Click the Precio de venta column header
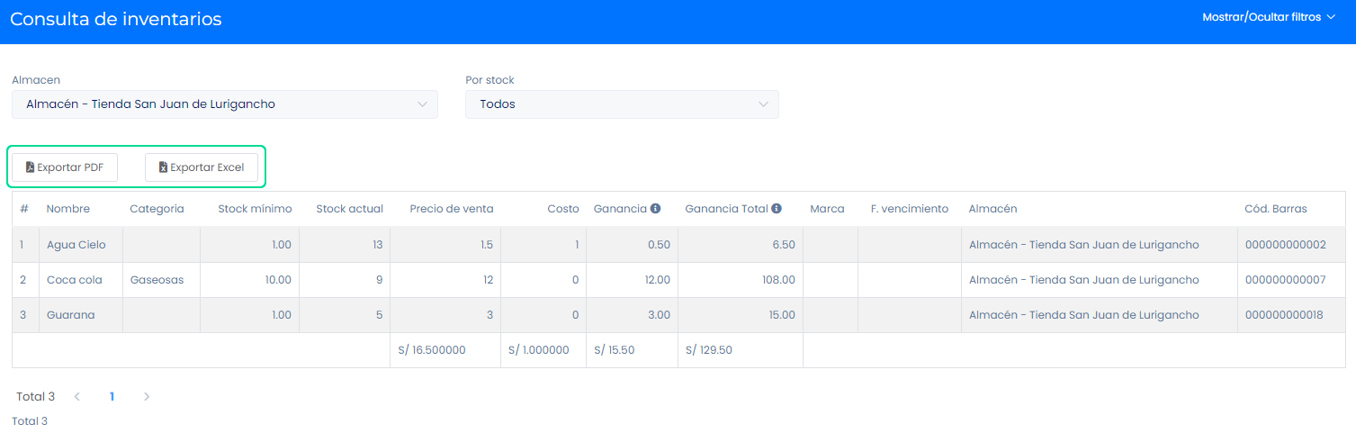The height and width of the screenshot is (442, 1356). pyautogui.click(x=452, y=209)
